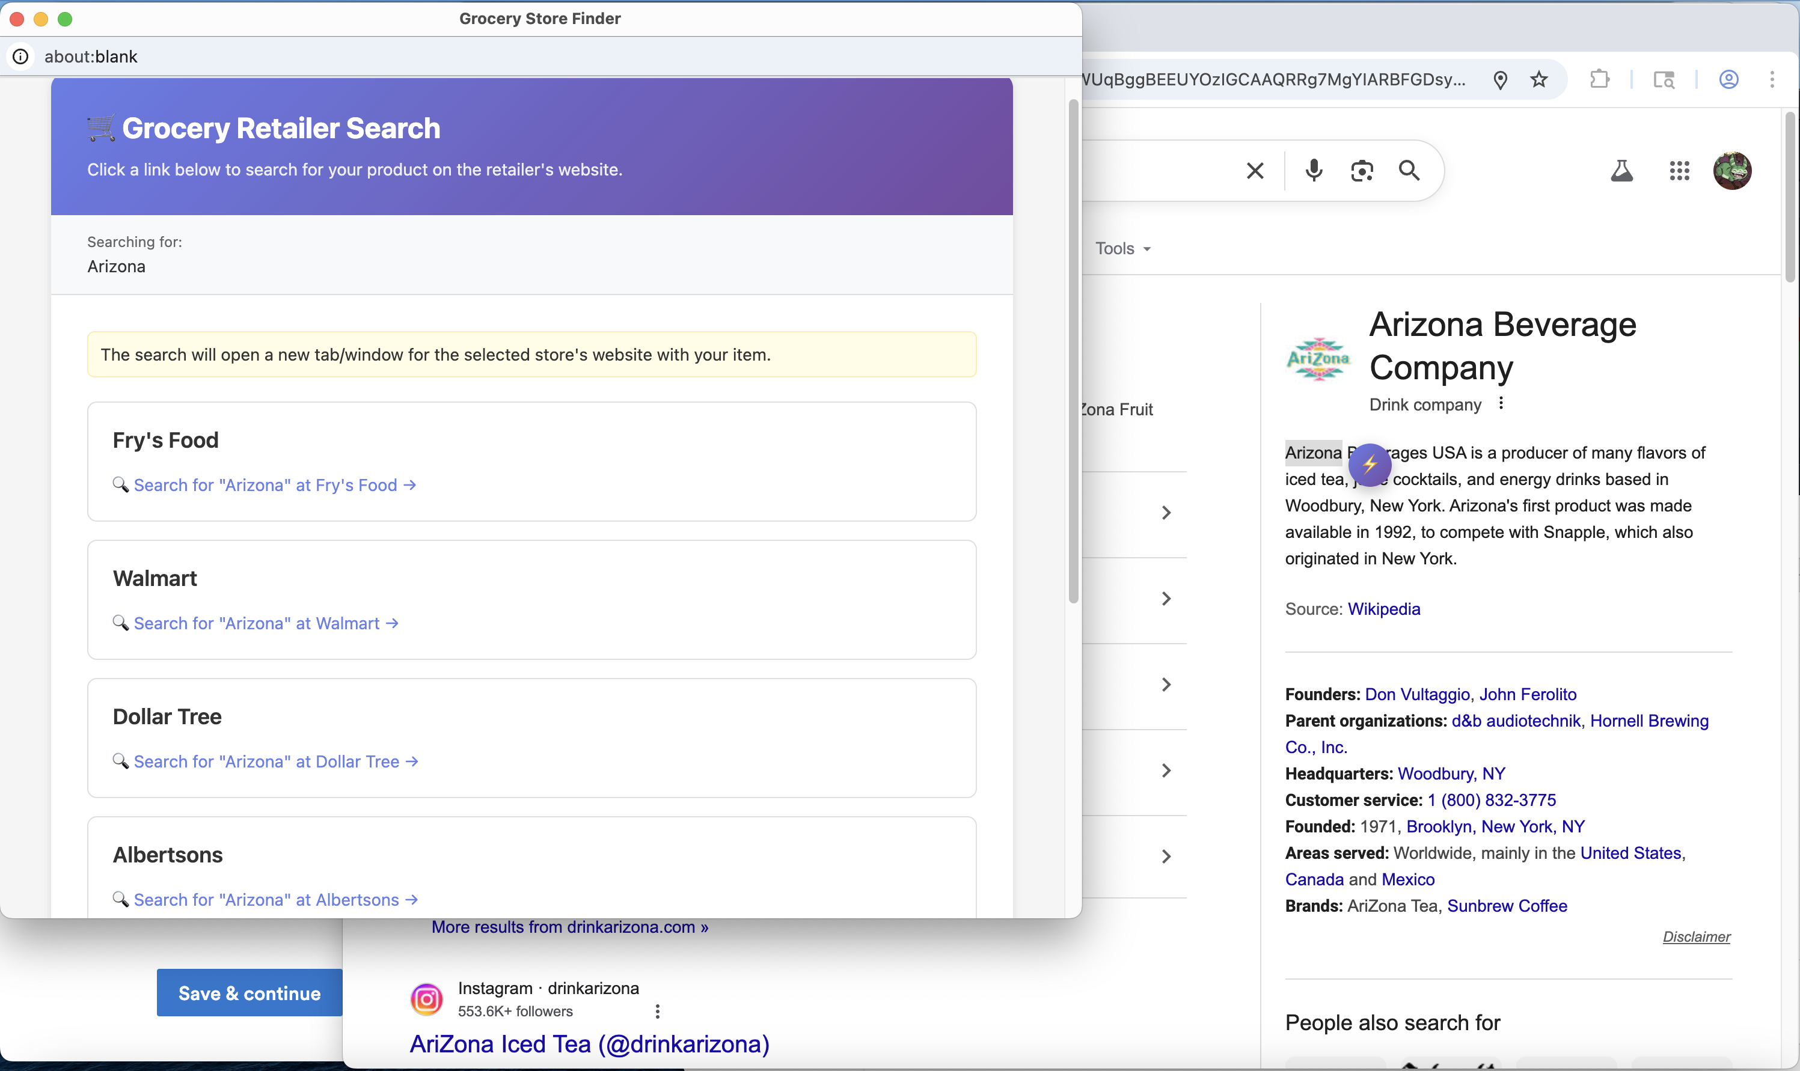This screenshot has width=1800, height=1071.
Task: Bookmark page with the star icon
Action: [1538, 79]
